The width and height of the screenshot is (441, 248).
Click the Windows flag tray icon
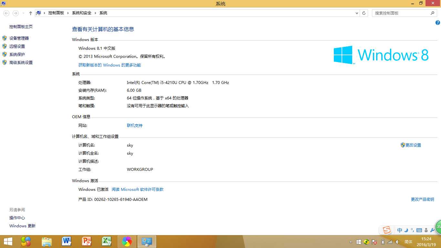point(359,242)
